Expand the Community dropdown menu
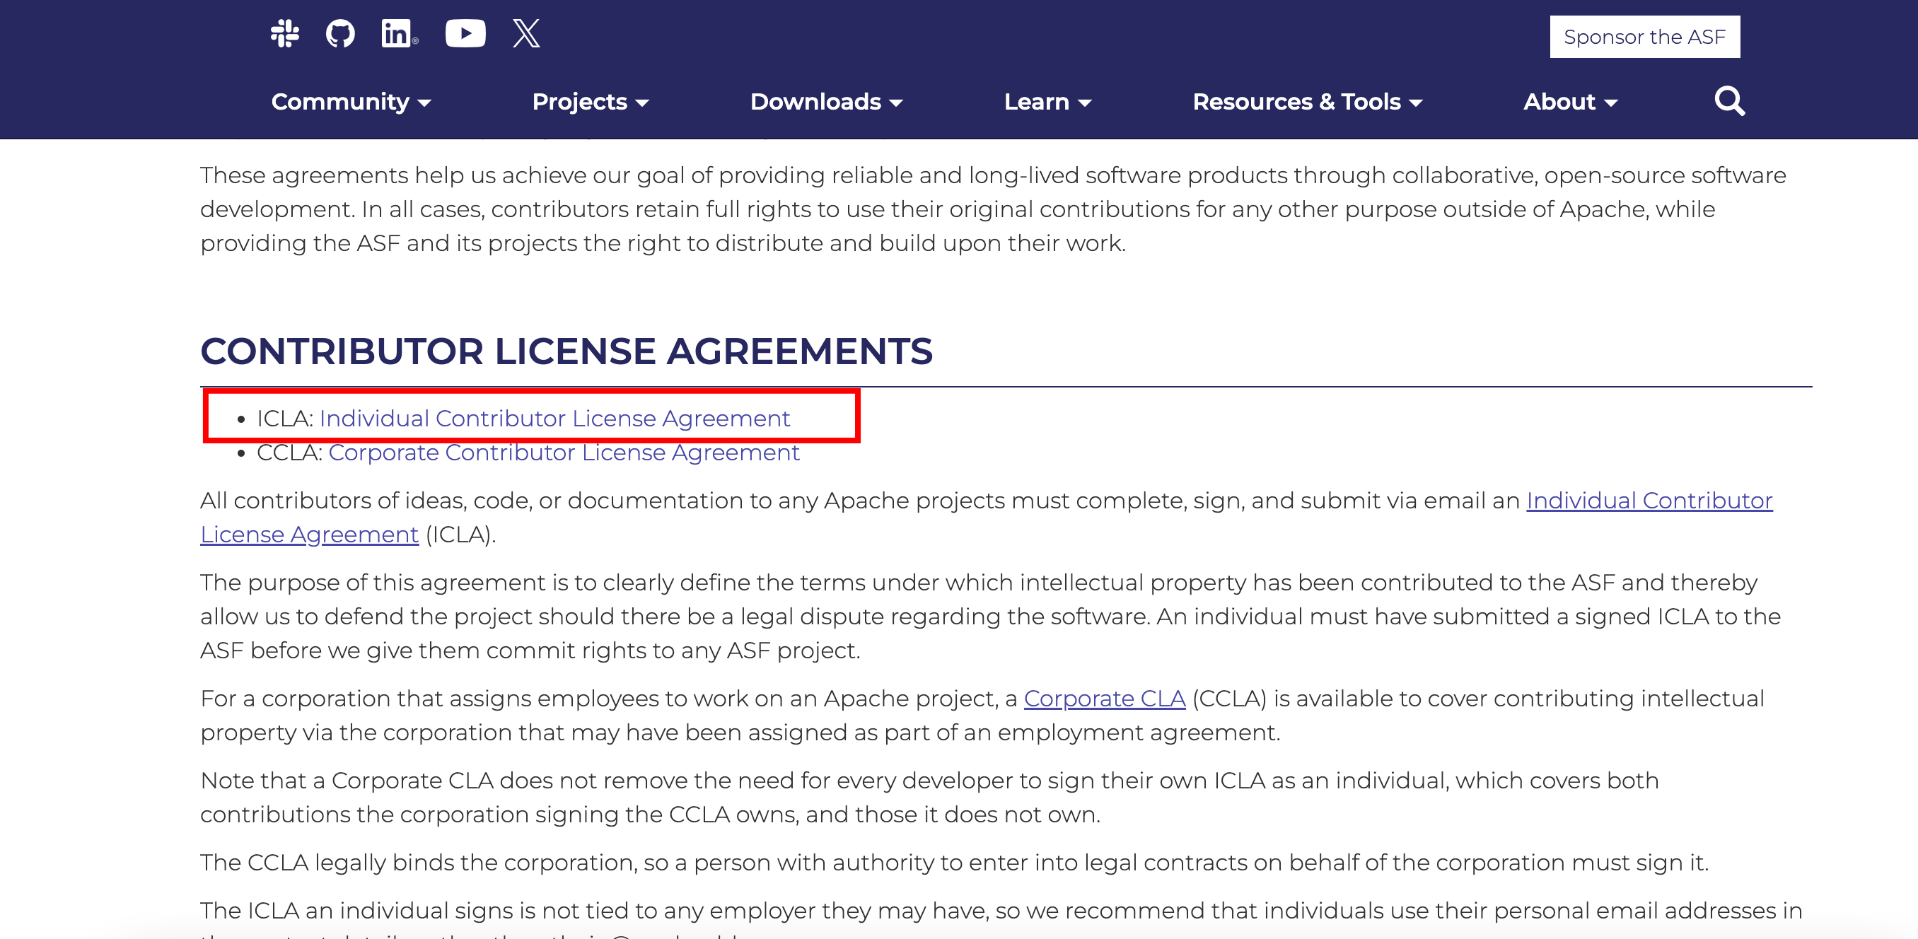The height and width of the screenshot is (939, 1918). [351, 102]
